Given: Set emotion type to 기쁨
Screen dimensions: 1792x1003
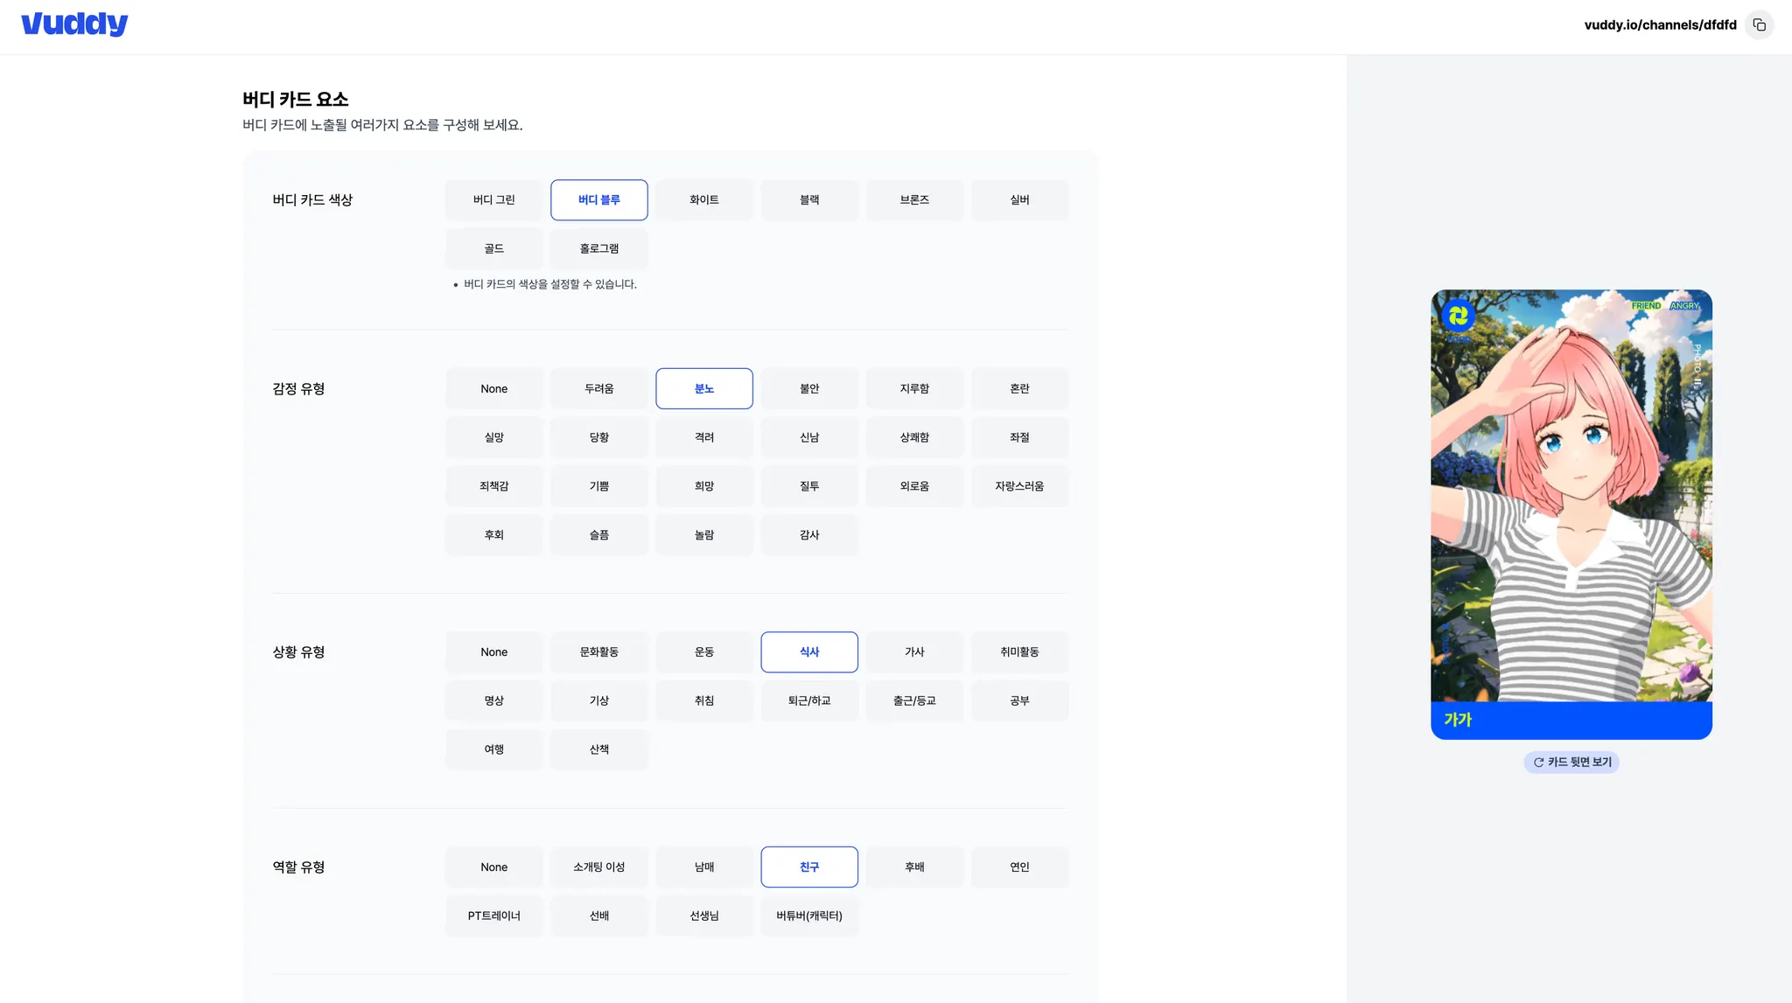Looking at the screenshot, I should [598, 486].
